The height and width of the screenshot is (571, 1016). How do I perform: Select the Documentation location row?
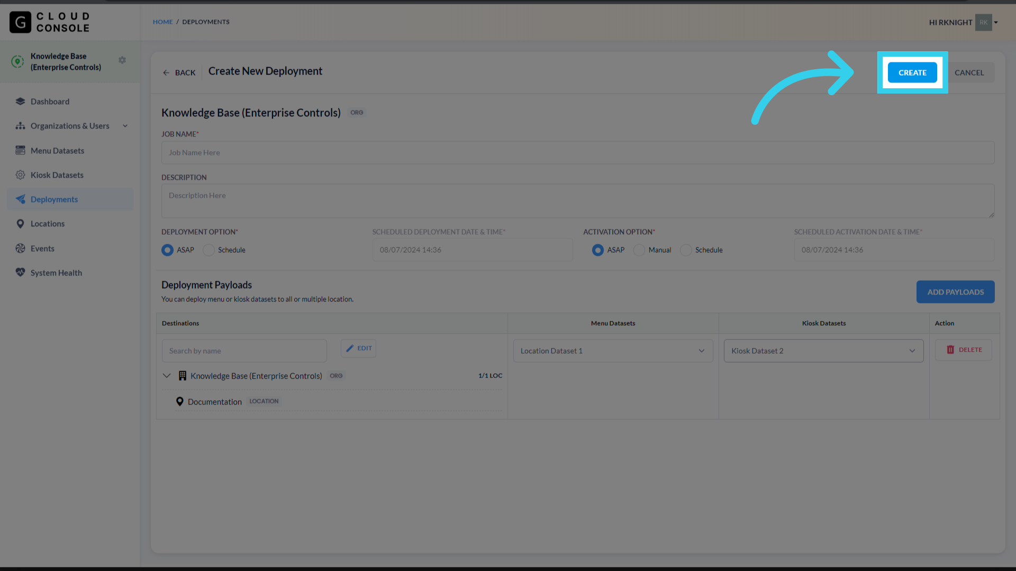tap(339, 402)
